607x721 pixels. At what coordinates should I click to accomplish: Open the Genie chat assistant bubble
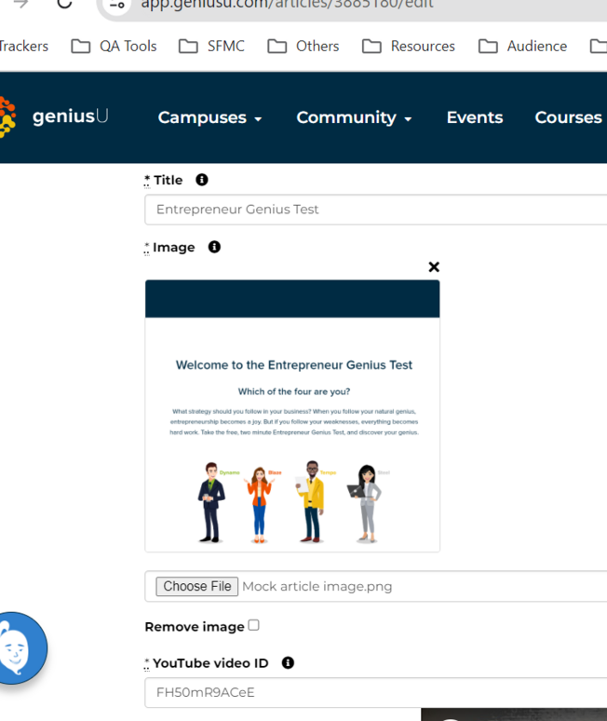(x=20, y=648)
